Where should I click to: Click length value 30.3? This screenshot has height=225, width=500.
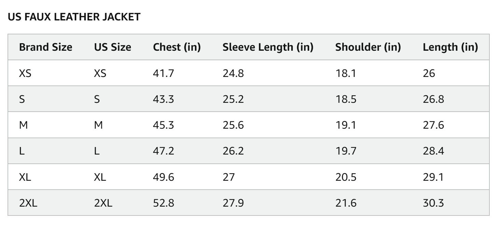click(433, 203)
